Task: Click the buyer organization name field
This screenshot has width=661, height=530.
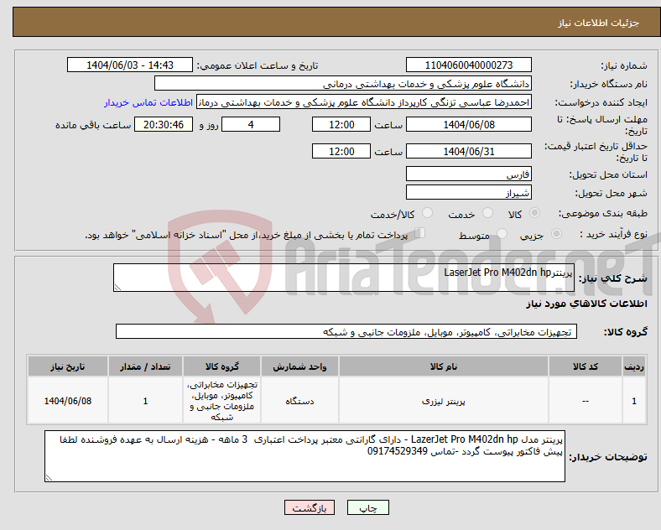Action: point(343,83)
